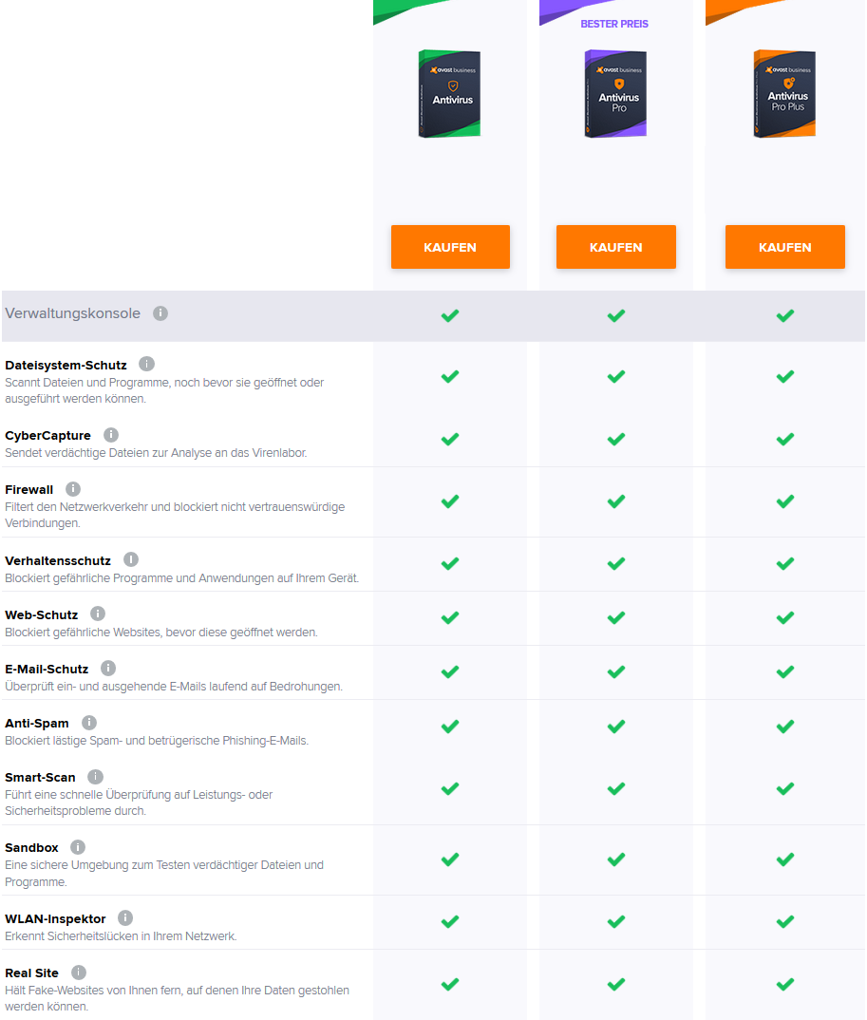Open the Web-Schutz info icon

[98, 614]
